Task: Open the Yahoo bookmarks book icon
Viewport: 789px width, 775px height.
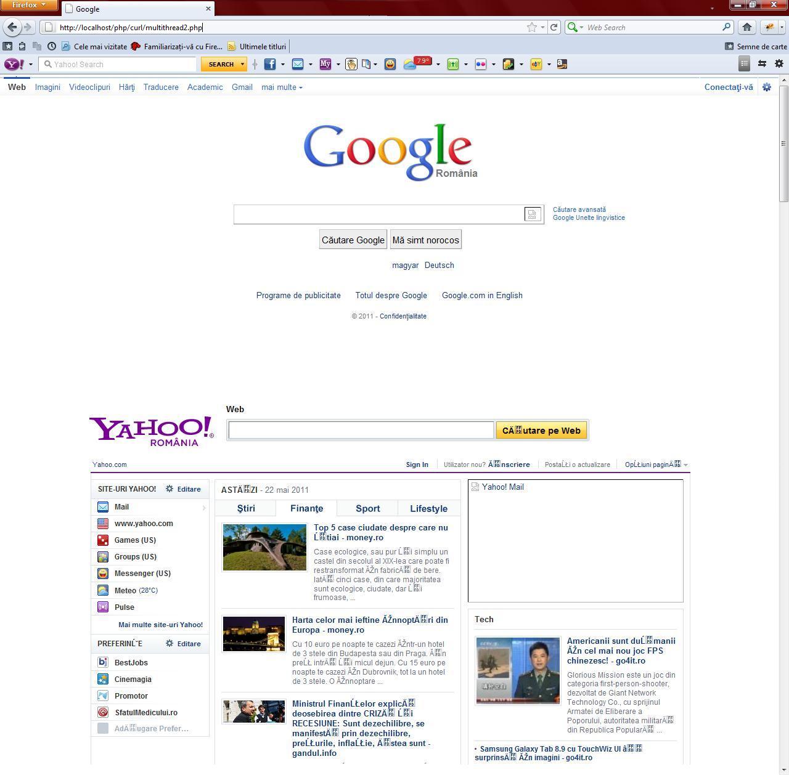Action: [x=366, y=64]
